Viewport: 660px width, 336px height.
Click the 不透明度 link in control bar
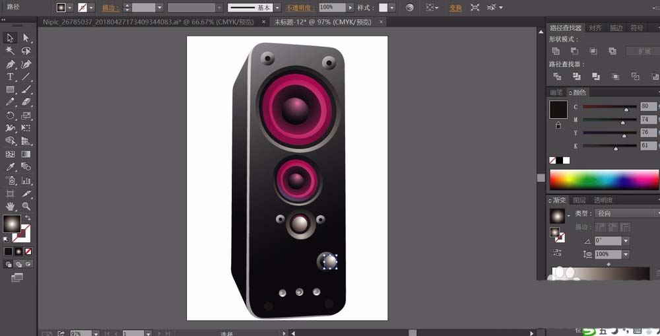pyautogui.click(x=300, y=8)
